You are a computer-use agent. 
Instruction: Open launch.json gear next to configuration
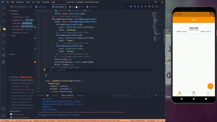(x=31, y=7)
